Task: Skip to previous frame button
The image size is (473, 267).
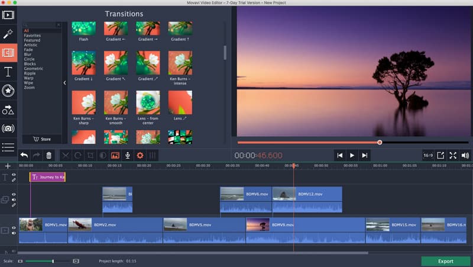Action: click(x=339, y=155)
